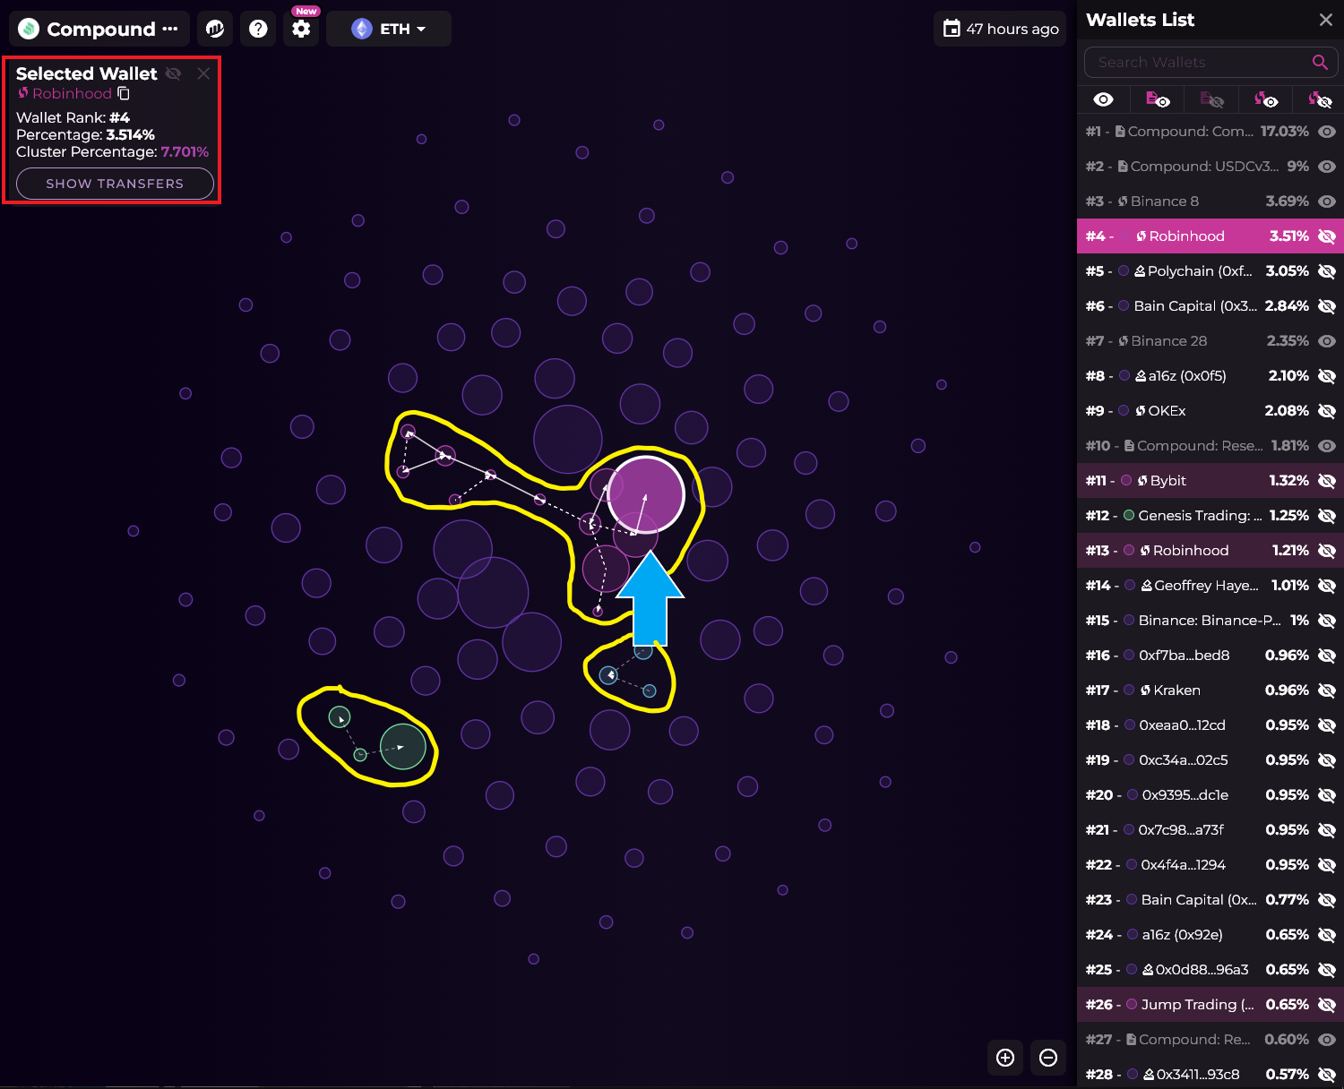
Task: Click the magnifier search icon in Wallets List
Action: pos(1320,62)
